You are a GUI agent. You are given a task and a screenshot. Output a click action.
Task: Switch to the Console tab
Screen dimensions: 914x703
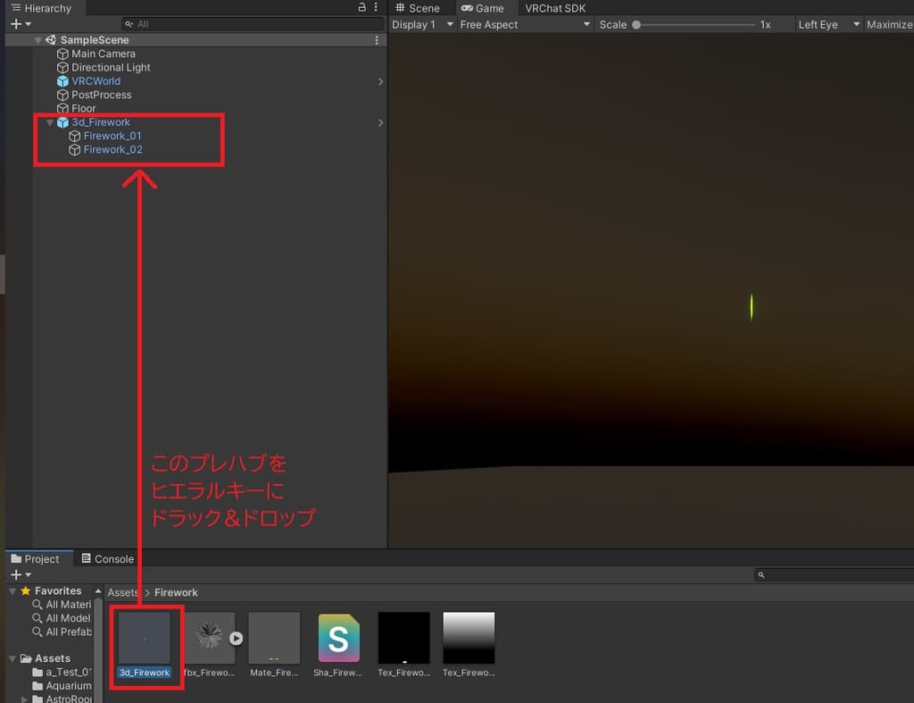coord(108,559)
